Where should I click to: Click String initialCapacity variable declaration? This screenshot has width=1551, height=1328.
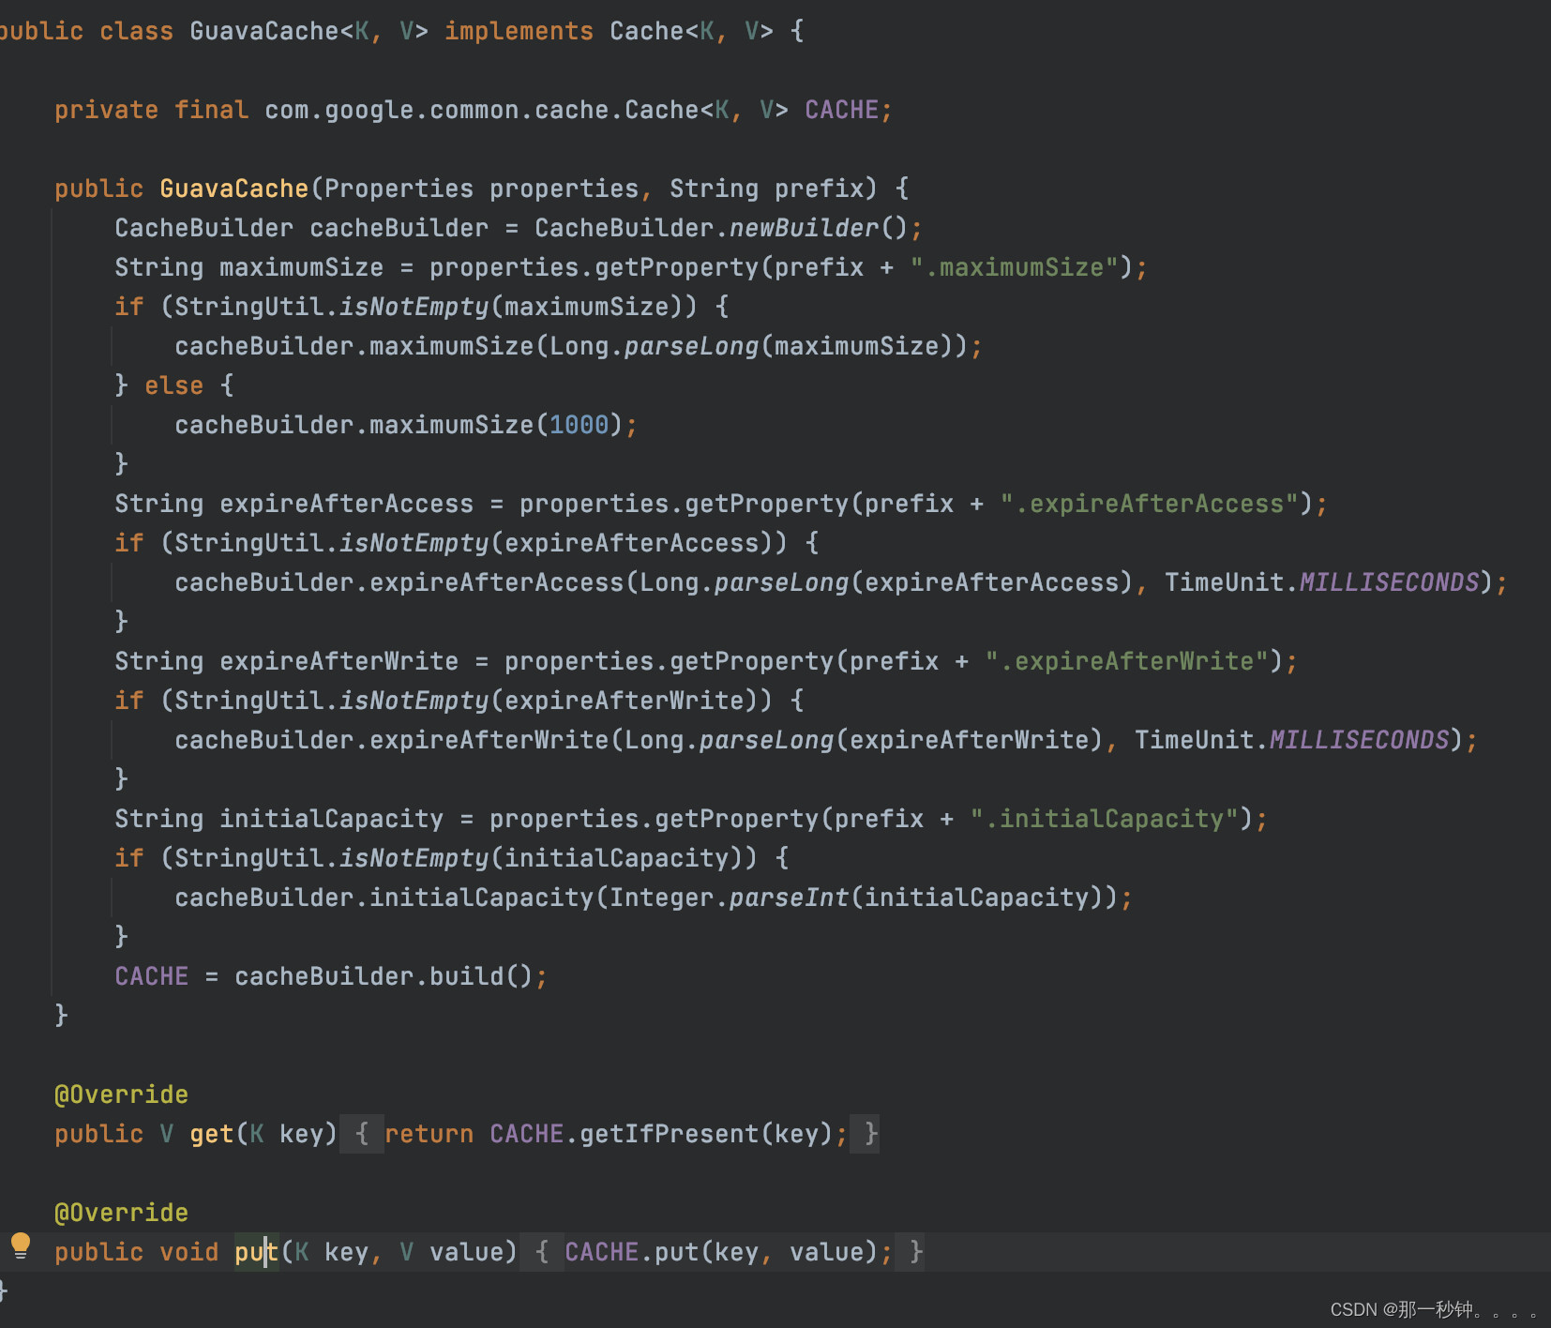pos(279,819)
